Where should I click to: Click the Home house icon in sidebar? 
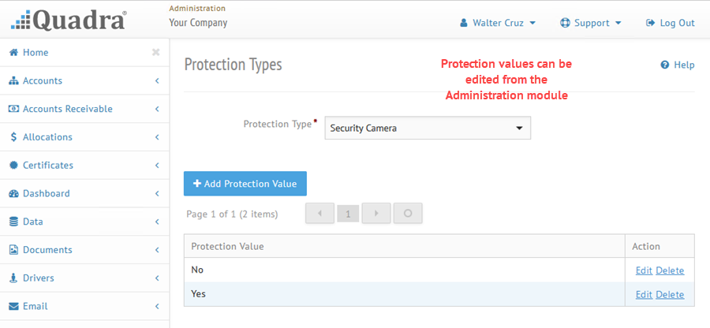click(x=14, y=53)
